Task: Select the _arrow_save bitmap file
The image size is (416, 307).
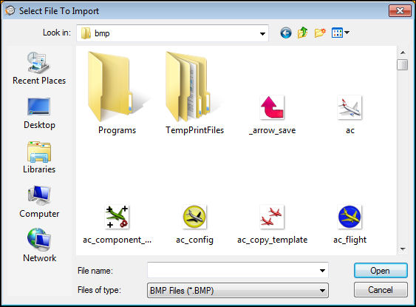Action: (272, 115)
